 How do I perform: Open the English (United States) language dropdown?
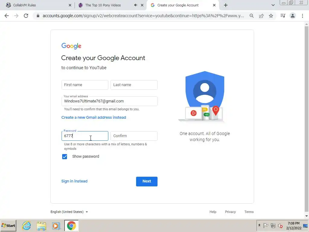click(69, 212)
